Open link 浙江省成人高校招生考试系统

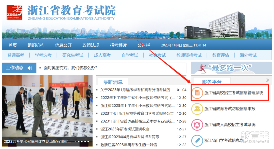tap(230, 125)
